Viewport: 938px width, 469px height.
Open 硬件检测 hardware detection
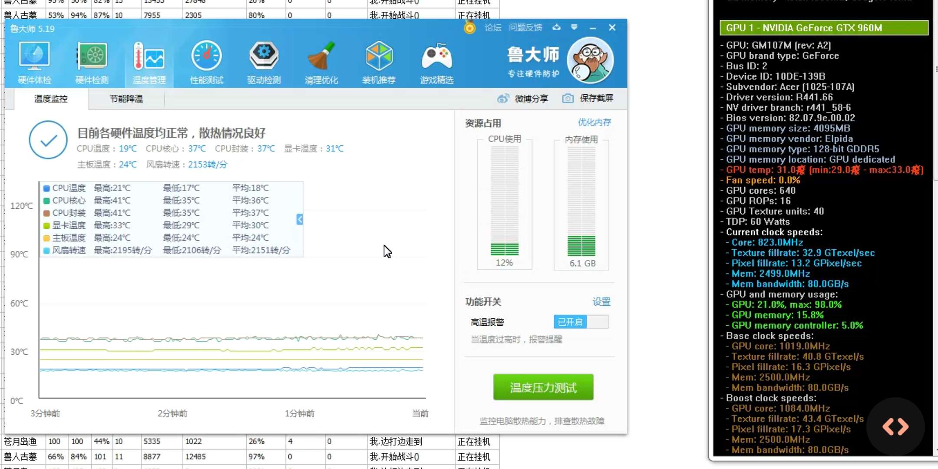click(x=92, y=63)
